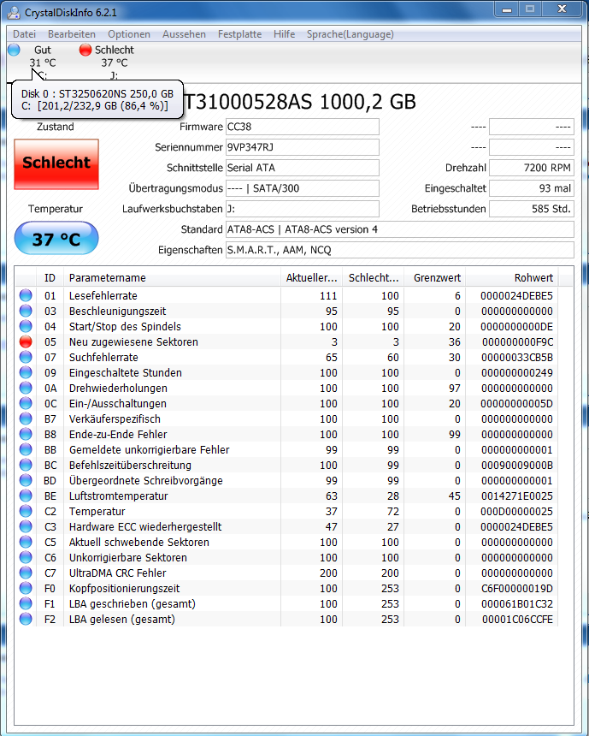Click the blue orb for C2 Temperatur row
The width and height of the screenshot is (589, 736).
point(26,511)
